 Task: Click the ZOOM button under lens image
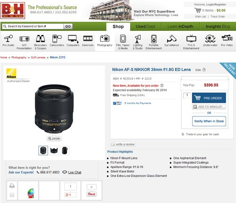54,139
